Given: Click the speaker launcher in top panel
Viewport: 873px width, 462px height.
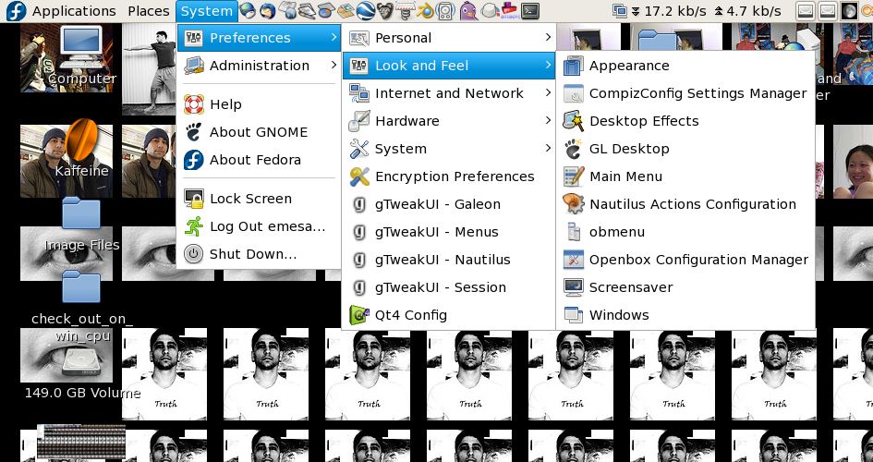Looking at the screenshot, I should (445, 10).
